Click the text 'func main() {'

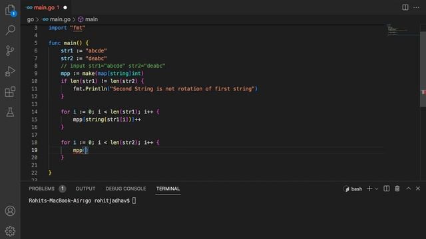69,43
